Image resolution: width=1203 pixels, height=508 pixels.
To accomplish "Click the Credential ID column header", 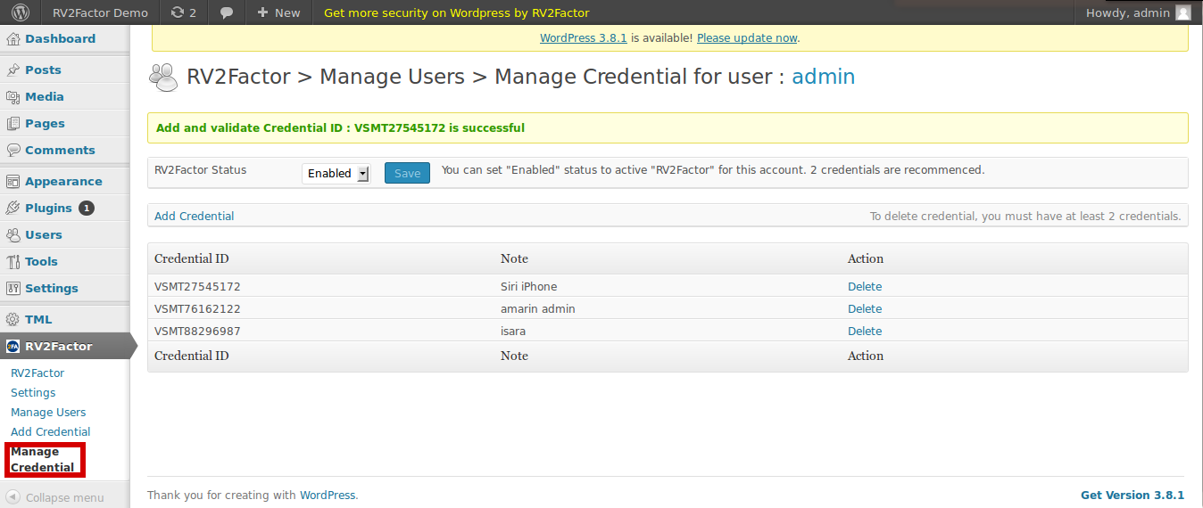I will coord(192,258).
